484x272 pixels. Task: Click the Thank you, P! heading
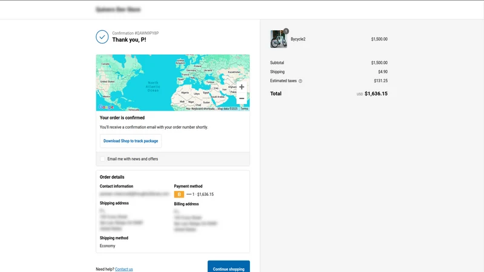coord(129,40)
